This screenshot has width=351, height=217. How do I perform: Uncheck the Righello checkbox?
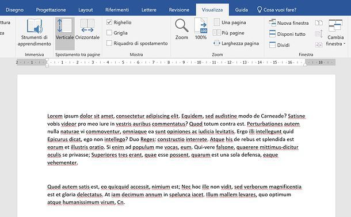[x=109, y=22]
